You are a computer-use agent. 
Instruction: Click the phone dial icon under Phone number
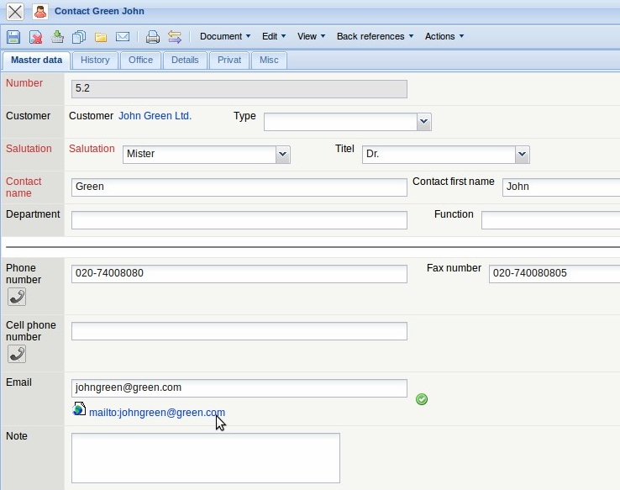(16, 297)
